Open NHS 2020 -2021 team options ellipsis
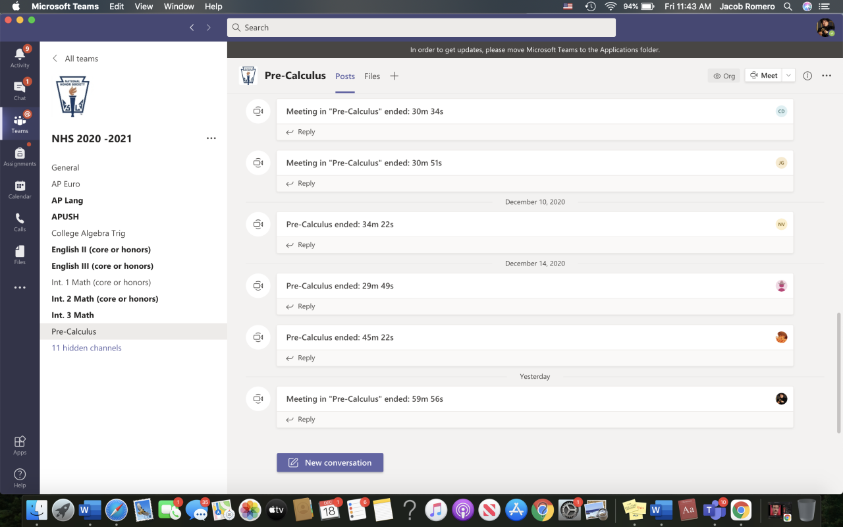The height and width of the screenshot is (527, 843). [211, 138]
